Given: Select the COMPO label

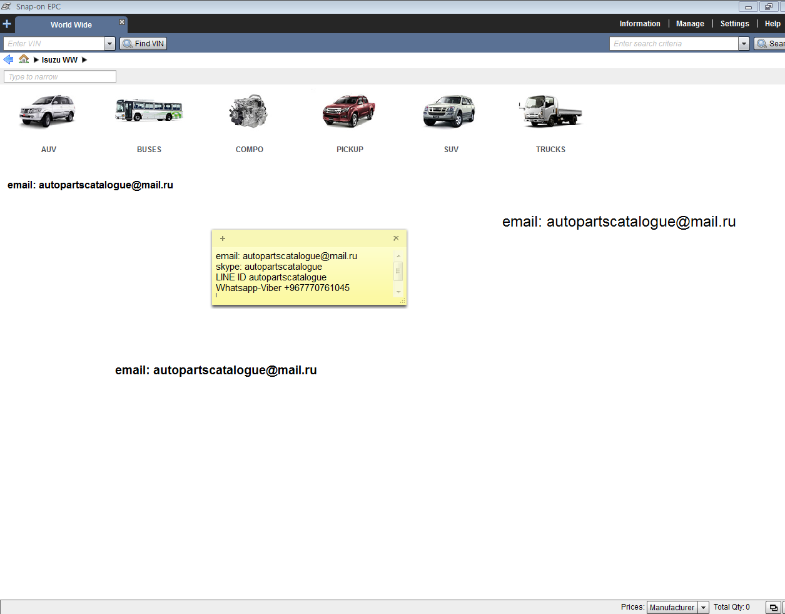Looking at the screenshot, I should 250,150.
